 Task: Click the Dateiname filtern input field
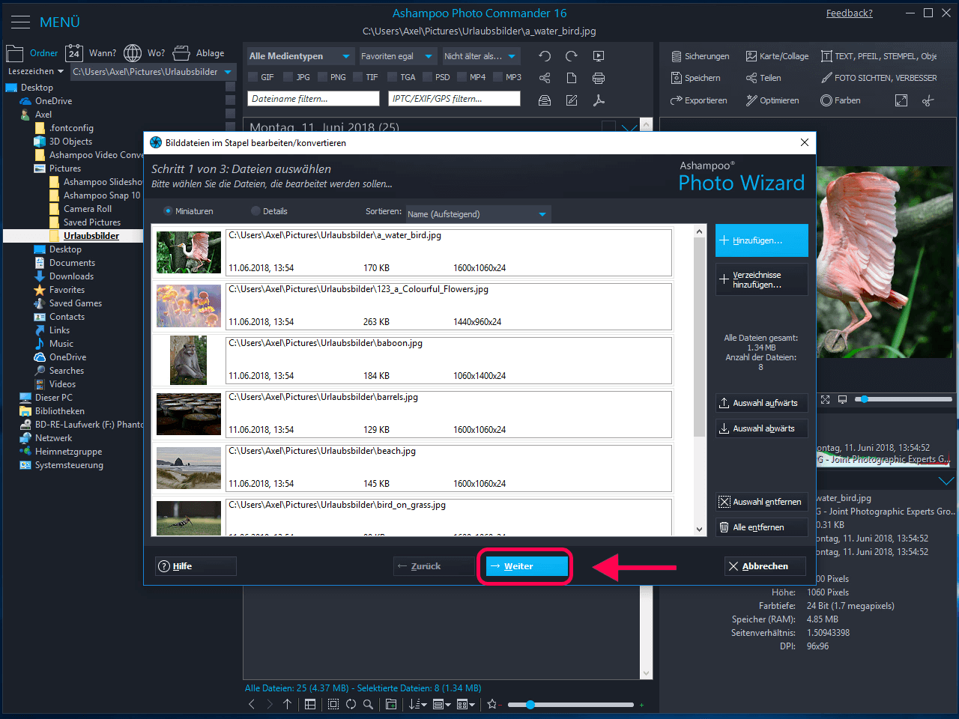coord(313,99)
